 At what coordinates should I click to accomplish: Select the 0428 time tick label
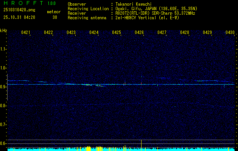(x=185, y=33)
